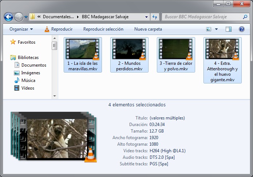This screenshot has height=177, width=253.
Task: Close the Explorer window
Action: [x=242, y=4]
